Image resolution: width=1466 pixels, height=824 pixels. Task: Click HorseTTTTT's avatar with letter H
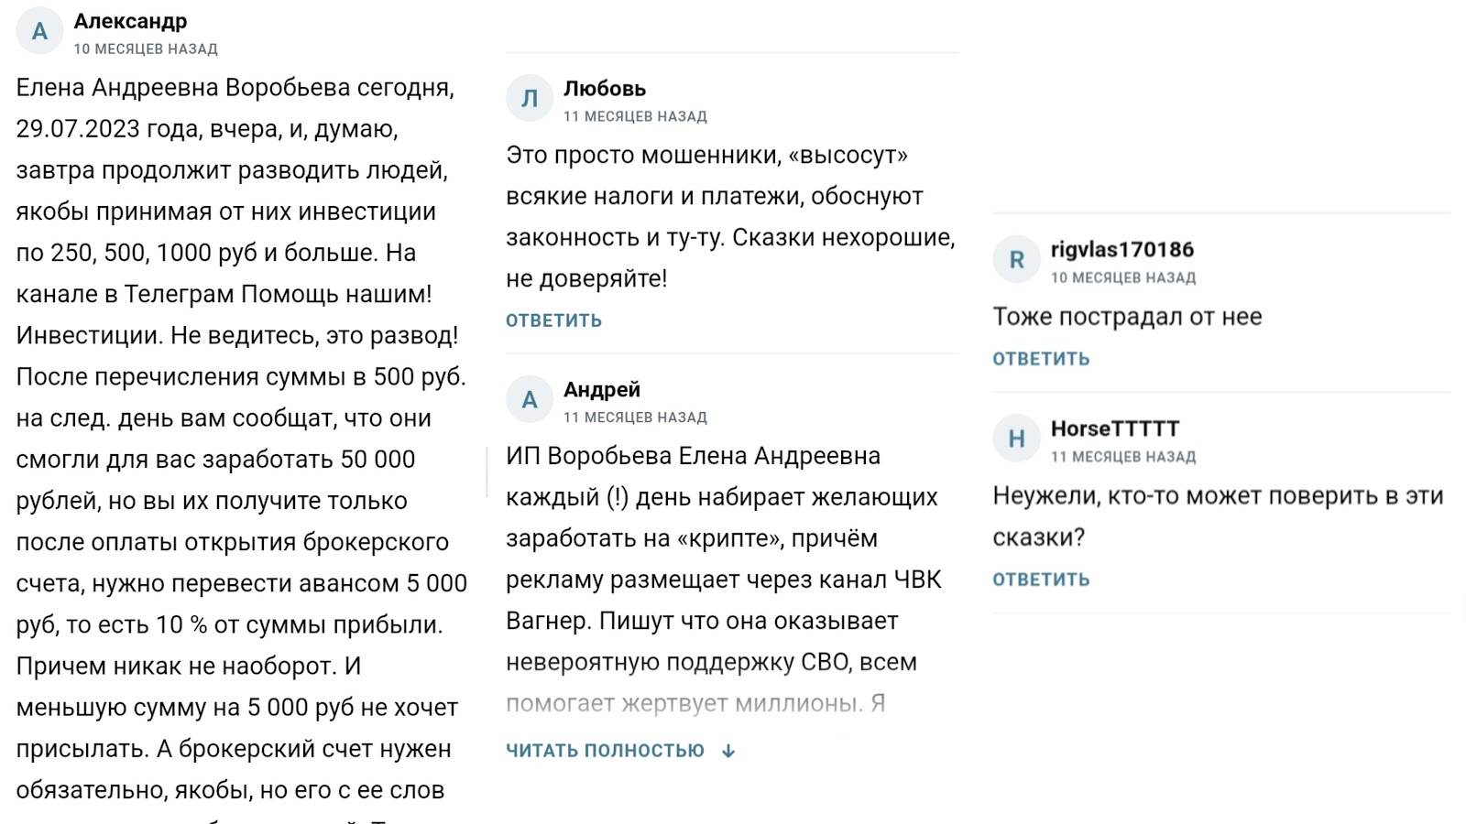point(1016,439)
